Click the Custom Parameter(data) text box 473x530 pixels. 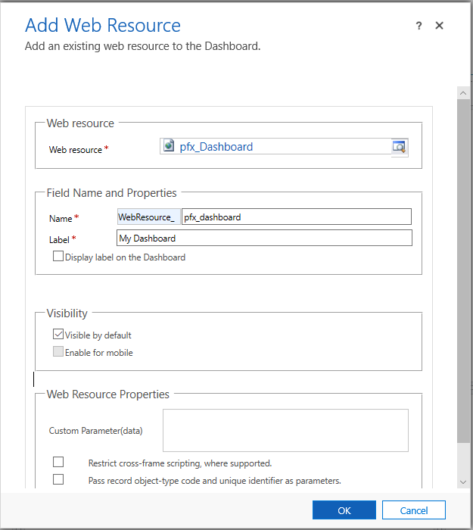click(x=285, y=430)
